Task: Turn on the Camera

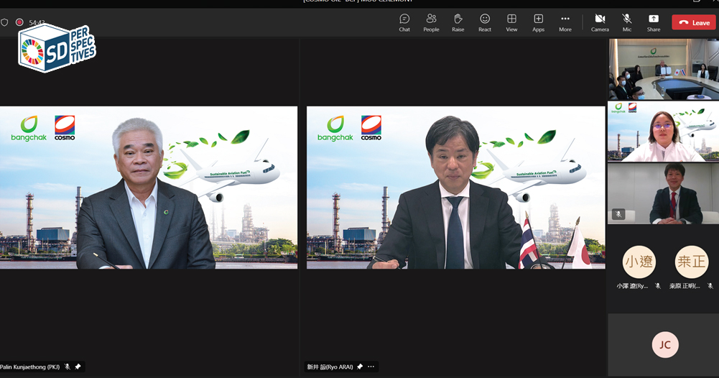Action: tap(600, 22)
